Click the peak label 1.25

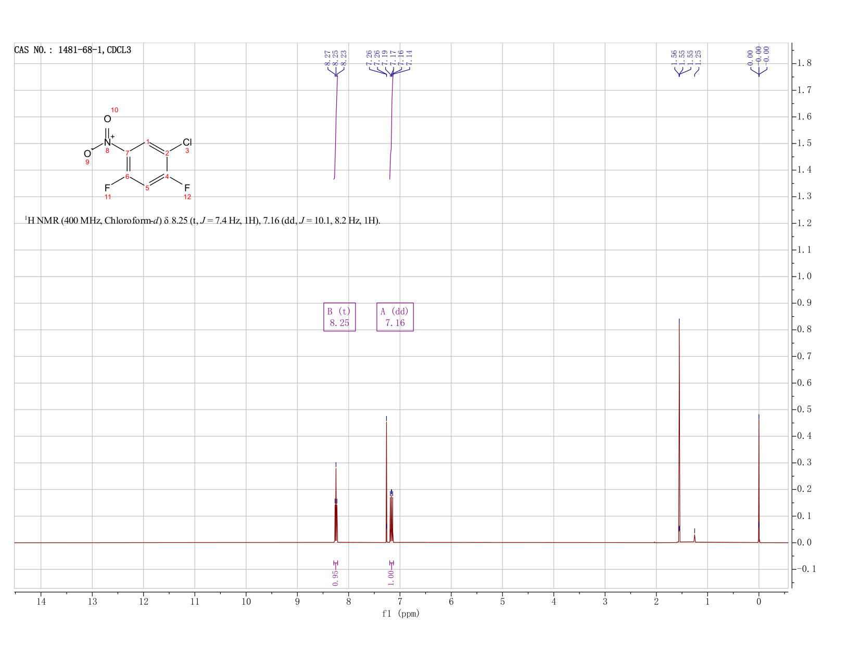[x=698, y=57]
